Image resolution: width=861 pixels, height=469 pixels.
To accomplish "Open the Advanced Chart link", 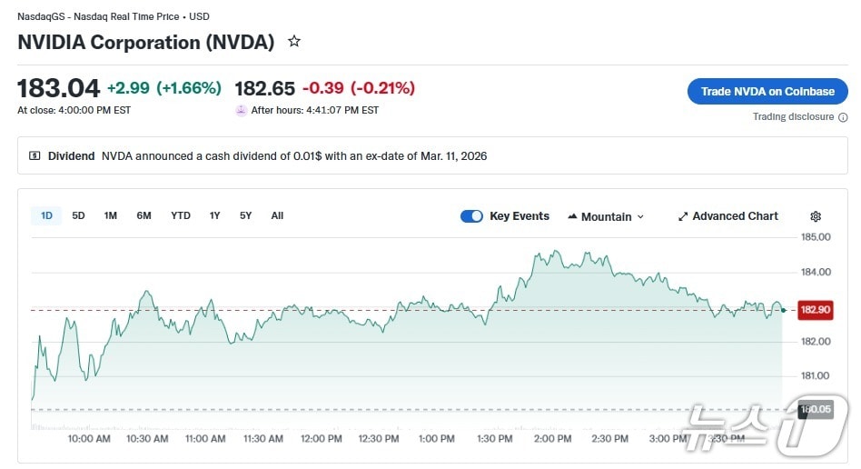I will pos(735,216).
